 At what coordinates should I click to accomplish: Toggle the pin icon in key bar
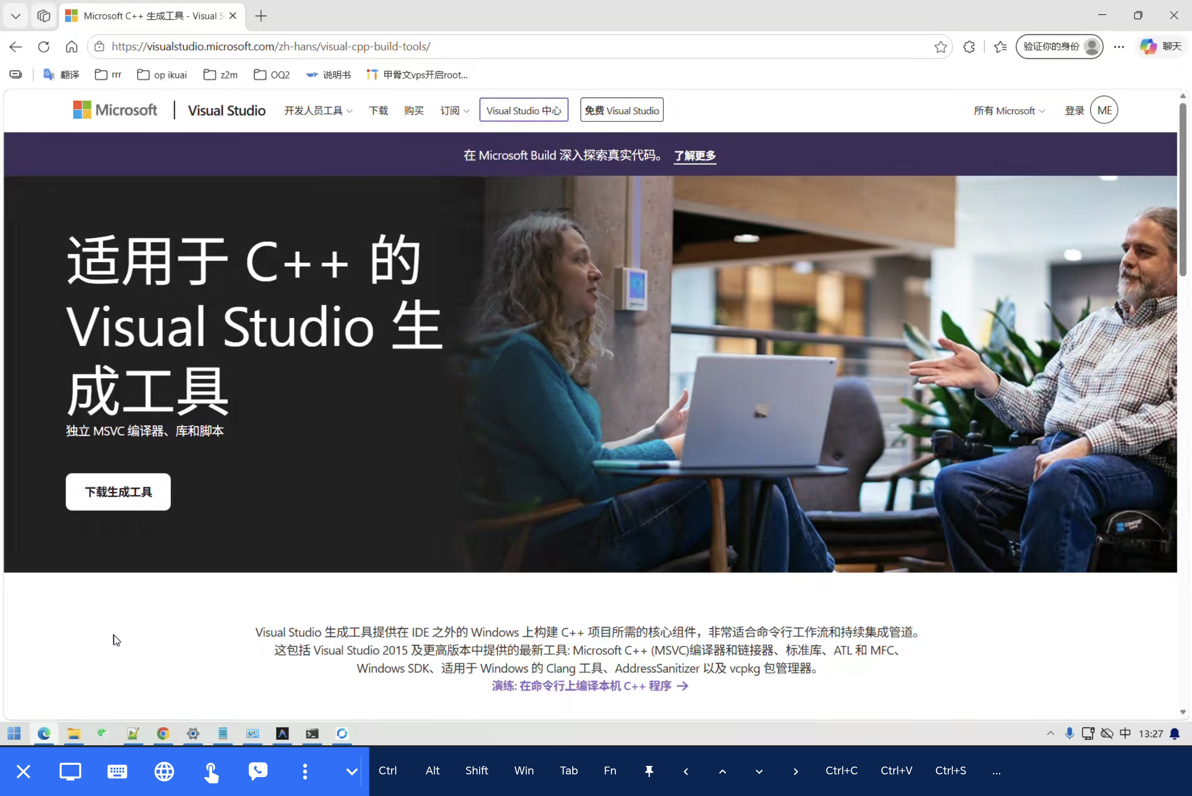point(649,771)
